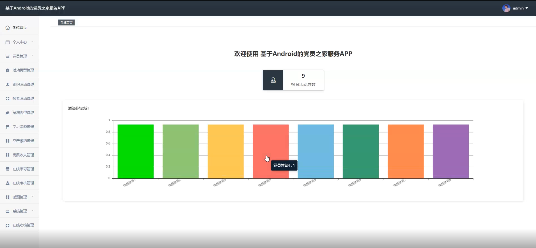Click the number 9 on the stats card
This screenshot has width=536, height=248.
[303, 76]
